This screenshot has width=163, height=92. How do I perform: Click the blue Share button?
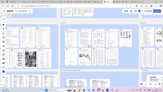[x=157, y=11]
